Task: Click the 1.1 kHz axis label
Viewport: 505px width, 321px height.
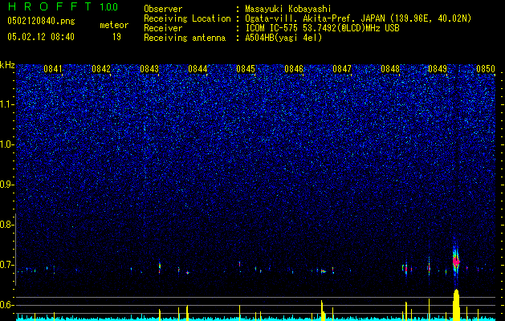Action: (x=7, y=104)
